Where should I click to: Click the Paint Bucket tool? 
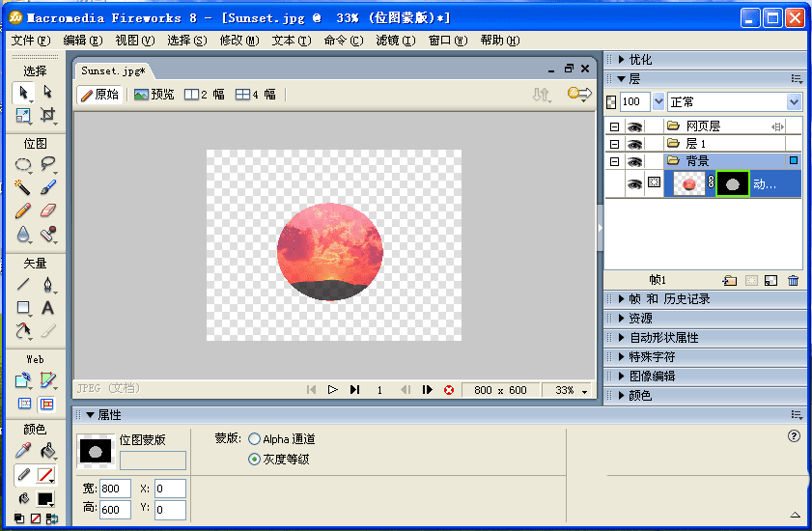coord(47,451)
